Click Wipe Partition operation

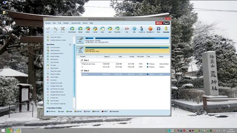point(54,101)
